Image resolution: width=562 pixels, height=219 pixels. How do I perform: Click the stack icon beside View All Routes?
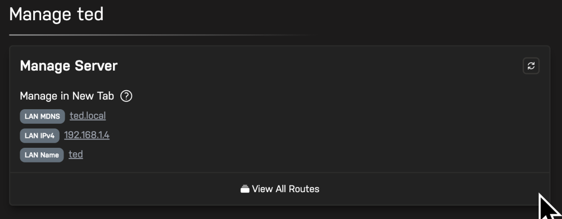(x=245, y=189)
